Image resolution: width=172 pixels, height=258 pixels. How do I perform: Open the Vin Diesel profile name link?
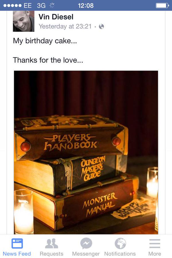pos(56,17)
